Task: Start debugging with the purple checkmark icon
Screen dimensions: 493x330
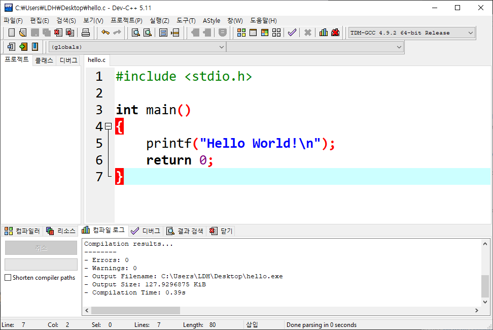Action: pyautogui.click(x=292, y=32)
